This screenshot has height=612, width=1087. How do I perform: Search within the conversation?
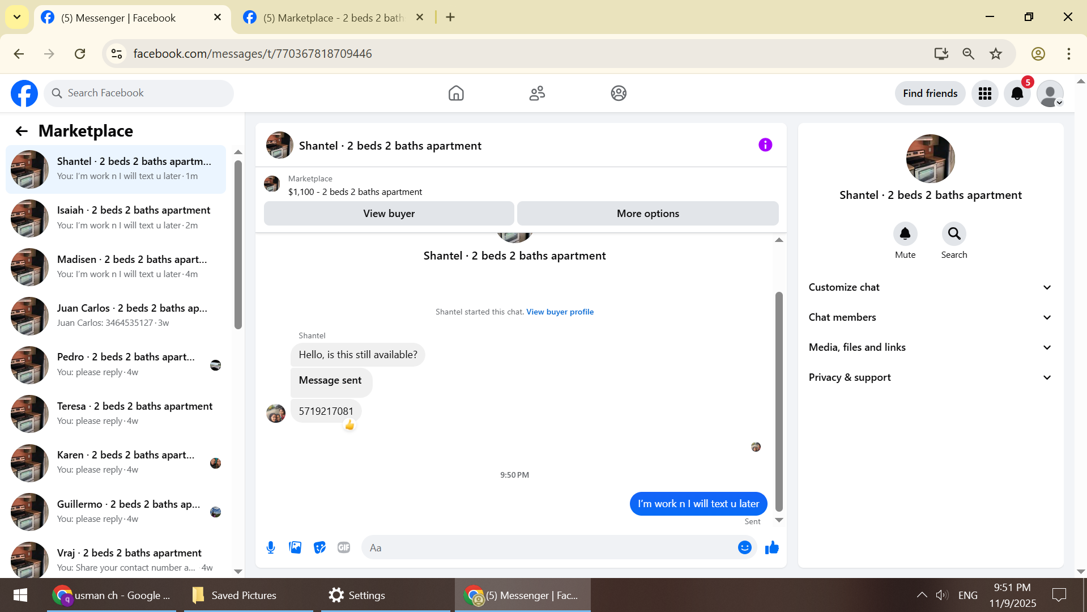pos(954,234)
